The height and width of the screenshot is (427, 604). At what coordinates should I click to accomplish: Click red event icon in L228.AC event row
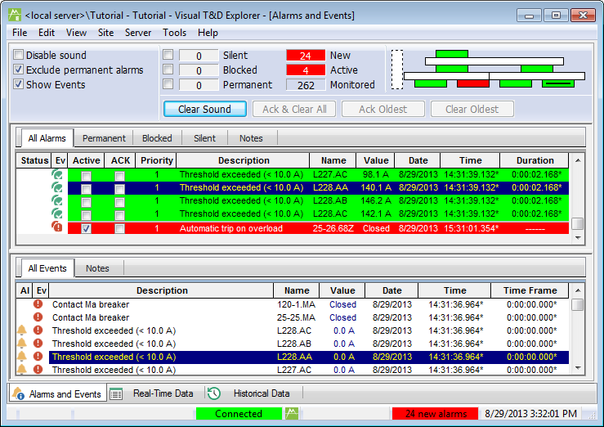pos(38,330)
